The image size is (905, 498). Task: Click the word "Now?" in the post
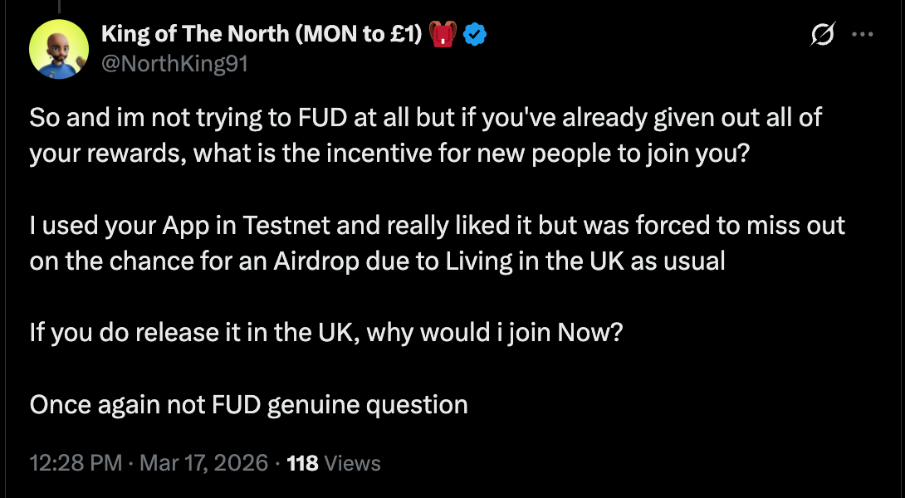pyautogui.click(x=589, y=333)
